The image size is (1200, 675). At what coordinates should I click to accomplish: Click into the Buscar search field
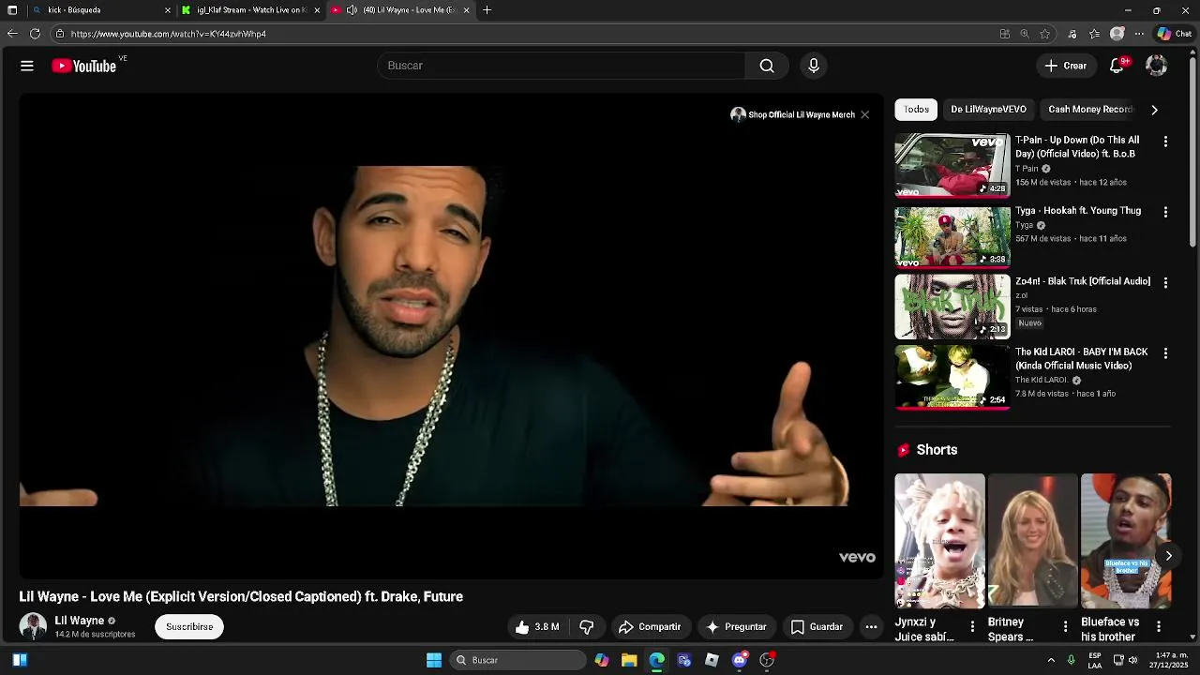[562, 66]
